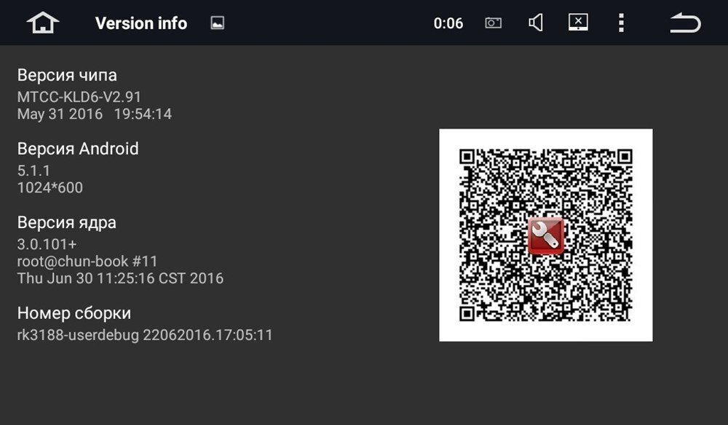This screenshot has width=728, height=425.
Task: Tap the MTCC-KLD6-V2.91 chip version text
Action: (x=79, y=97)
